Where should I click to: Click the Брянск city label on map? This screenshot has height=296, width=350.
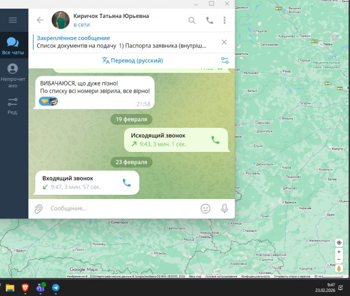291,202
